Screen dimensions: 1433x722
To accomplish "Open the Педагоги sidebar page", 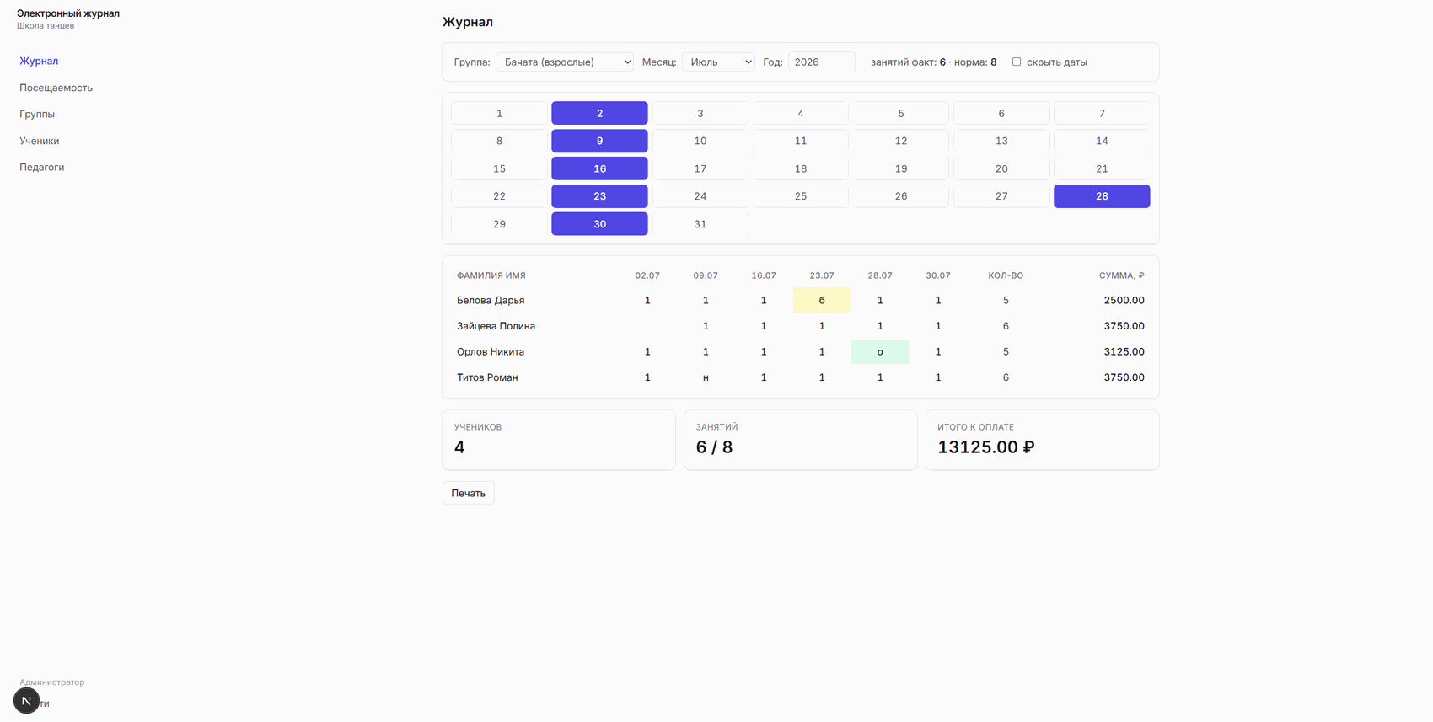I will coord(42,167).
